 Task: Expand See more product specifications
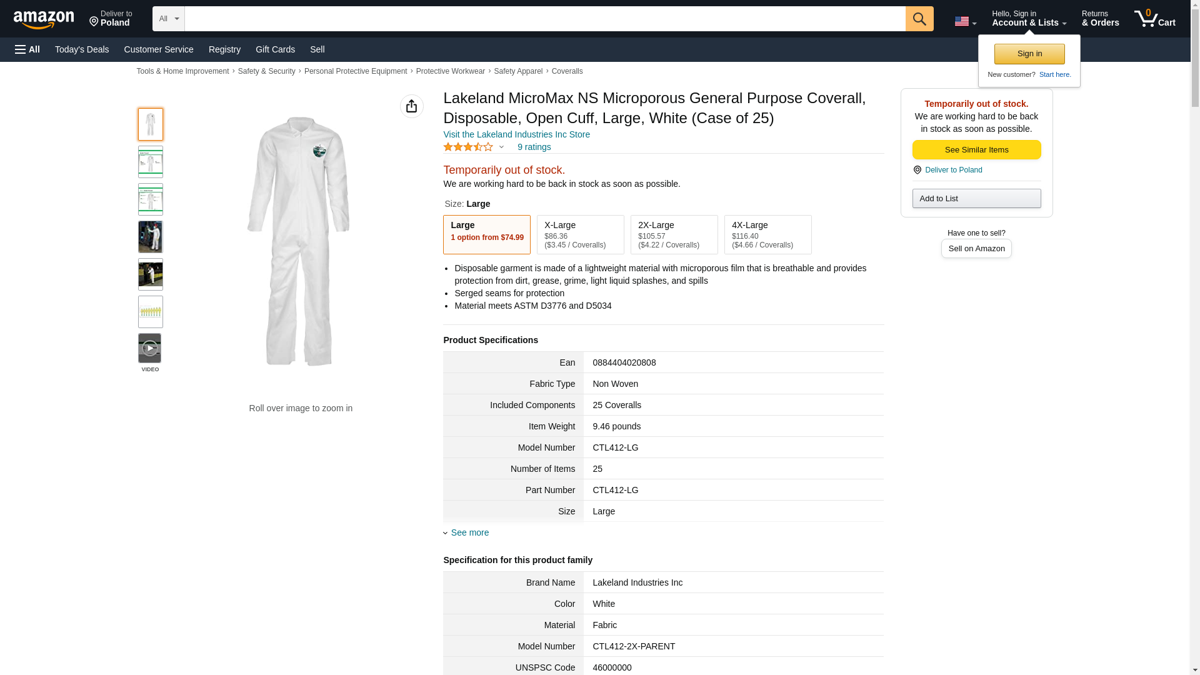(469, 532)
